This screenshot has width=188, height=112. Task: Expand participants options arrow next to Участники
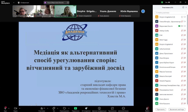point(48,108)
